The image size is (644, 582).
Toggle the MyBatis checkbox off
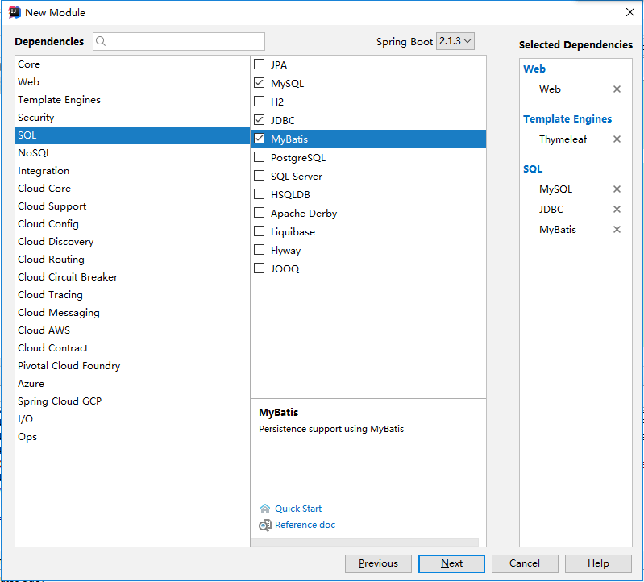tap(260, 139)
